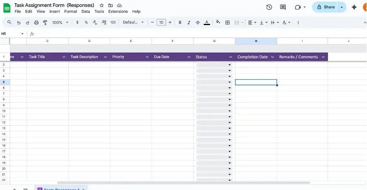Open the Help menu
Viewport: 367px width, 190px height.
point(136,11)
